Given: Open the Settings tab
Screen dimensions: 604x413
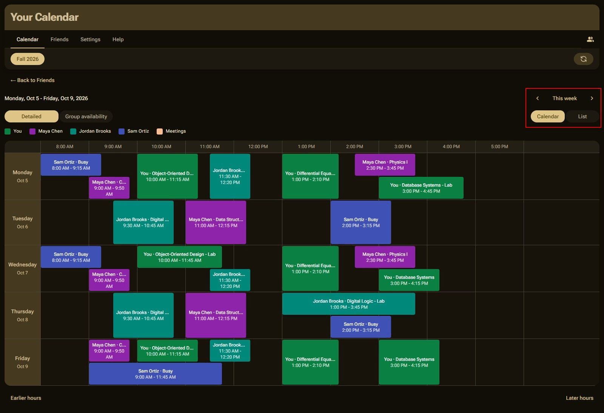Looking at the screenshot, I should point(90,39).
